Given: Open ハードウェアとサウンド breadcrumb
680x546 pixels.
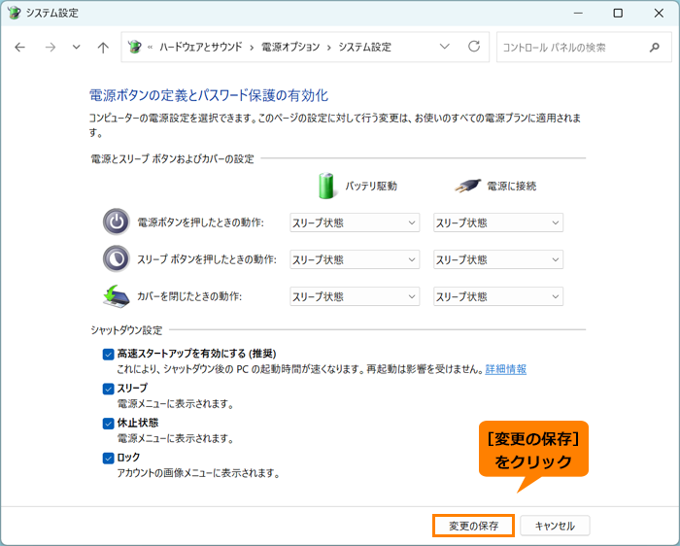Looking at the screenshot, I should pyautogui.click(x=201, y=47).
